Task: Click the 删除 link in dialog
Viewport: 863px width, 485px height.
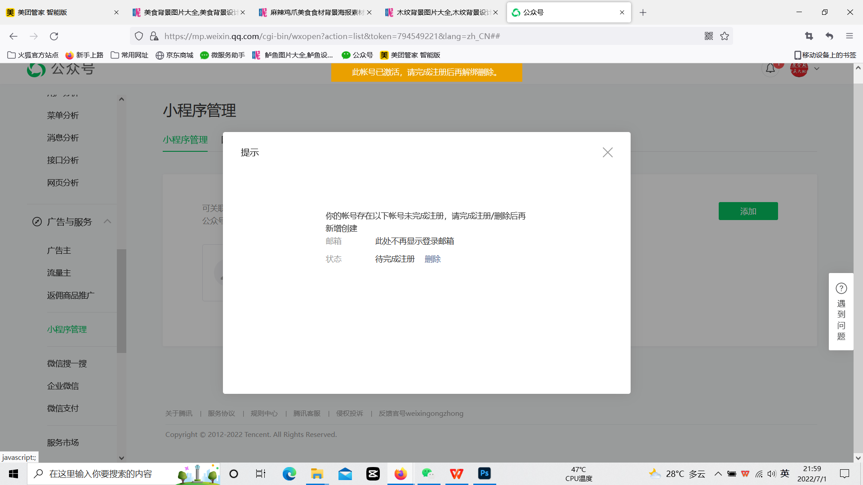Action: point(432,259)
